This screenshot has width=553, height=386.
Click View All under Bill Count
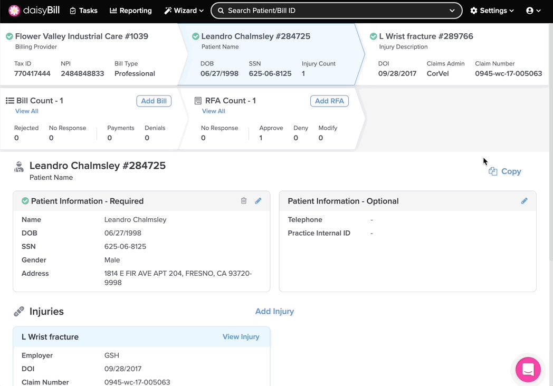click(27, 111)
